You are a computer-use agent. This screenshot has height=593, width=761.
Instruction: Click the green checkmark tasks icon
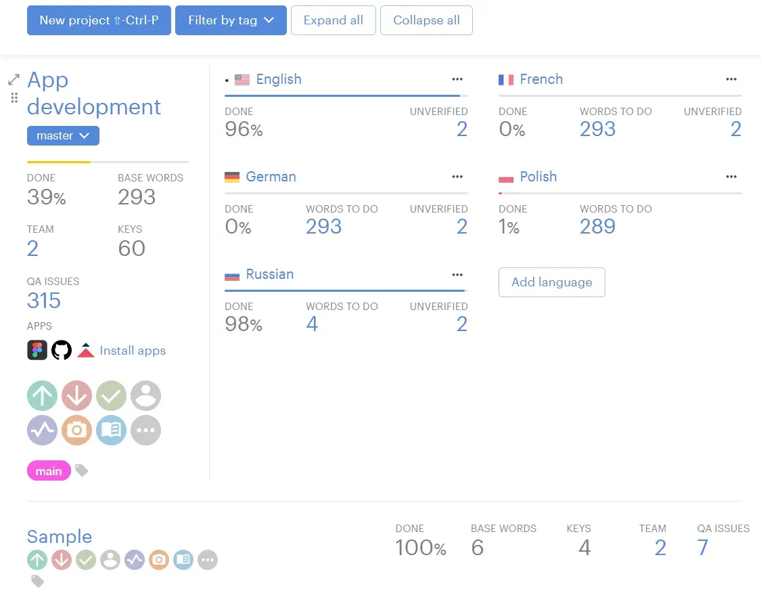tap(111, 395)
